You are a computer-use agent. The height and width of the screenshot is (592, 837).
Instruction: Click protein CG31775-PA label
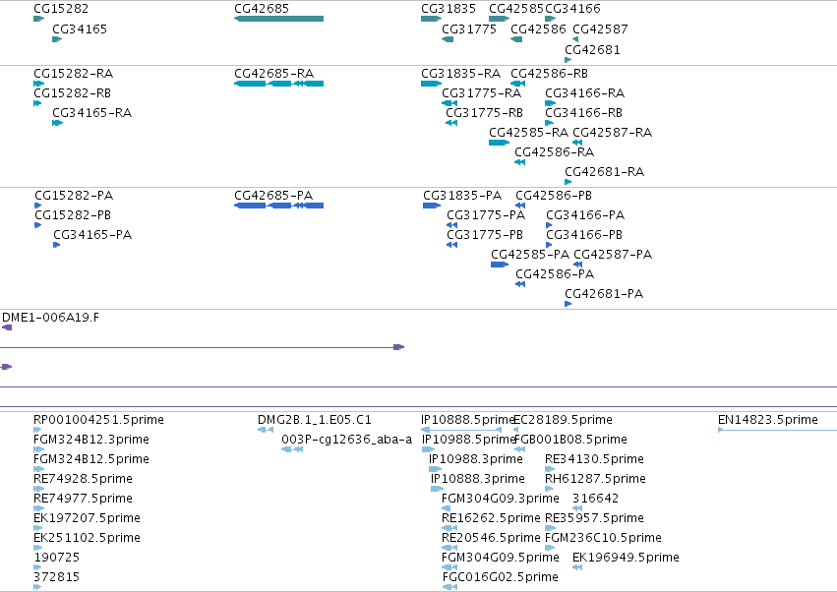(x=486, y=215)
